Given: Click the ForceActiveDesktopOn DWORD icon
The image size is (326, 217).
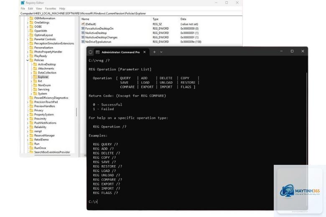Looking at the screenshot, I should pos(83,28).
